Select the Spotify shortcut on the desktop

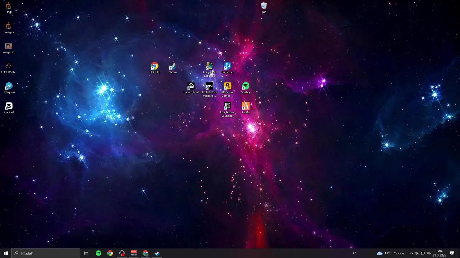pos(246,88)
